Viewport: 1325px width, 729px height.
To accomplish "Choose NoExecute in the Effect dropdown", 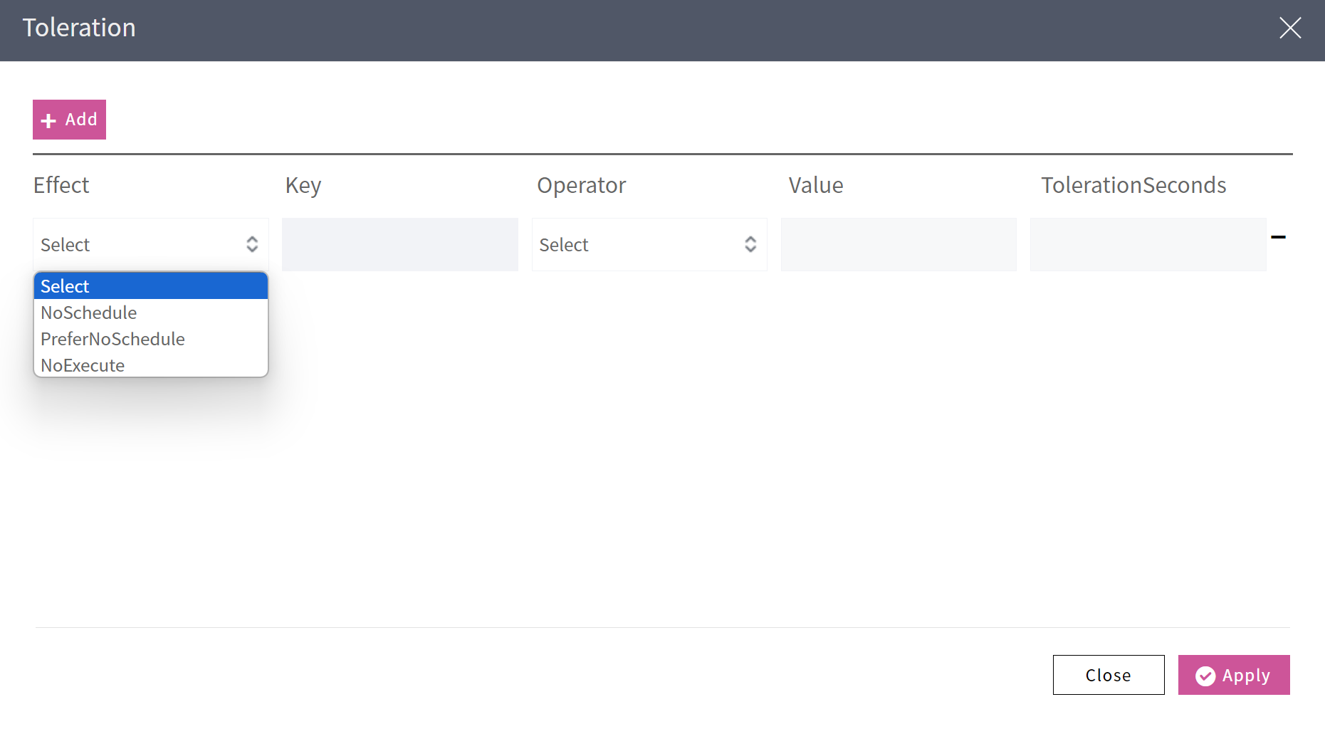I will [x=83, y=365].
